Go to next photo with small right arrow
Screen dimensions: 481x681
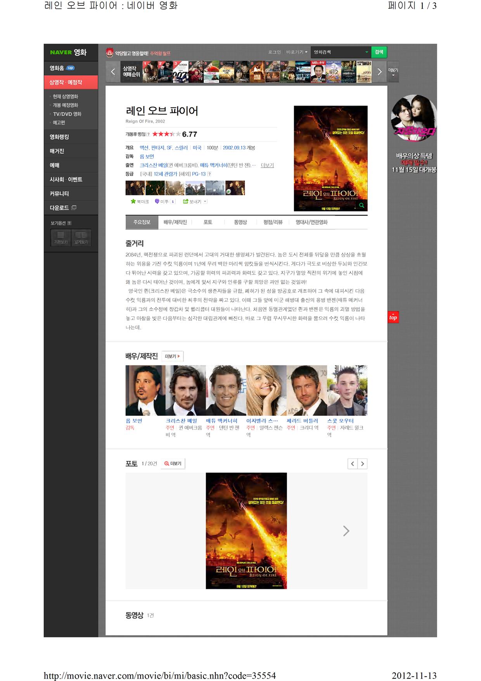pyautogui.click(x=362, y=464)
